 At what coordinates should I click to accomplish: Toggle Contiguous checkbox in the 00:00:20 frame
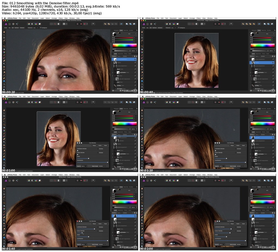click(x=40, y=28)
